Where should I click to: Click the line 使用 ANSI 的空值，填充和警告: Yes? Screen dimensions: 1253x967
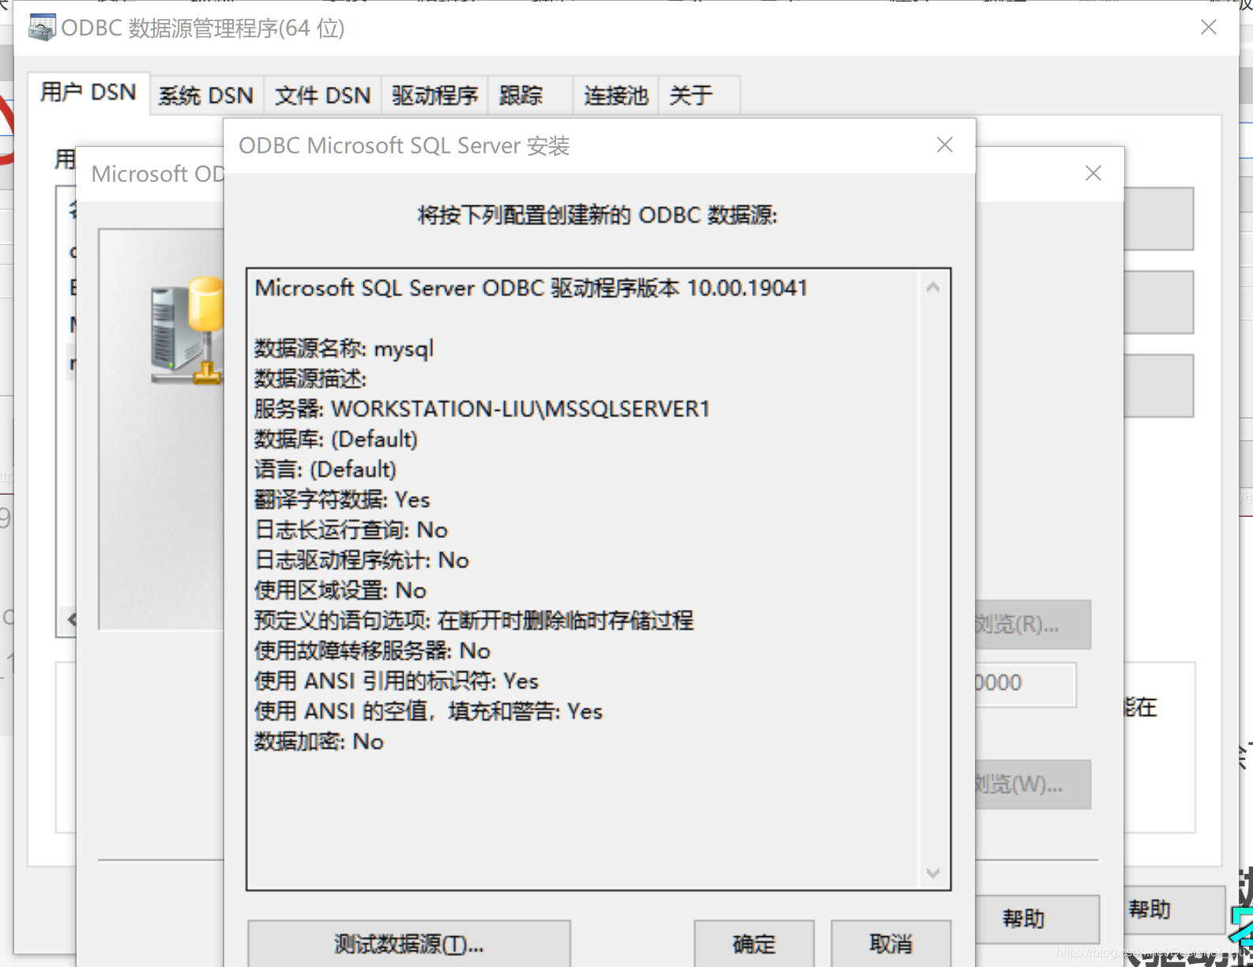point(428,712)
